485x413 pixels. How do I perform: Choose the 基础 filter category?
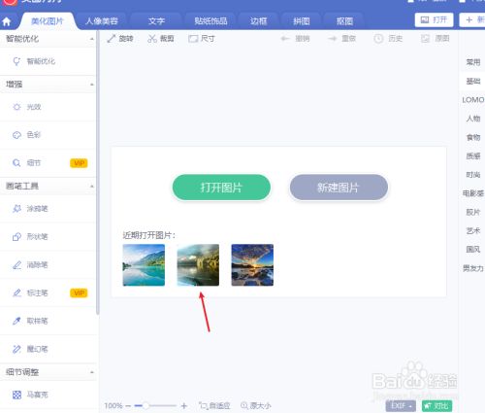[472, 81]
